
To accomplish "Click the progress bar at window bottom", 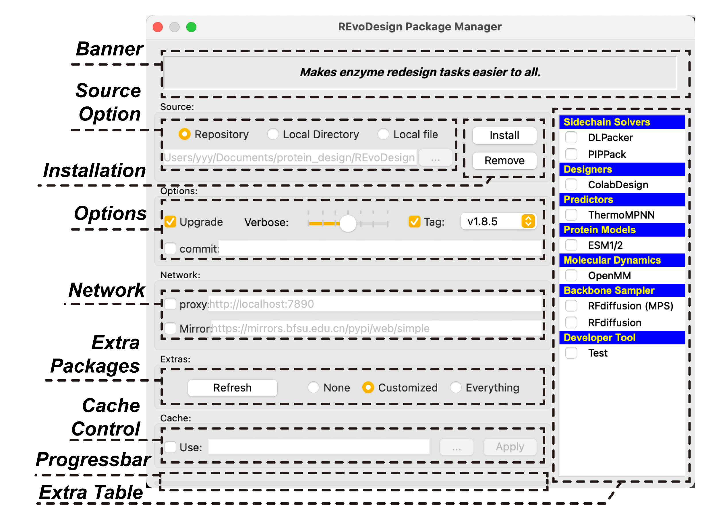I will click(x=353, y=483).
